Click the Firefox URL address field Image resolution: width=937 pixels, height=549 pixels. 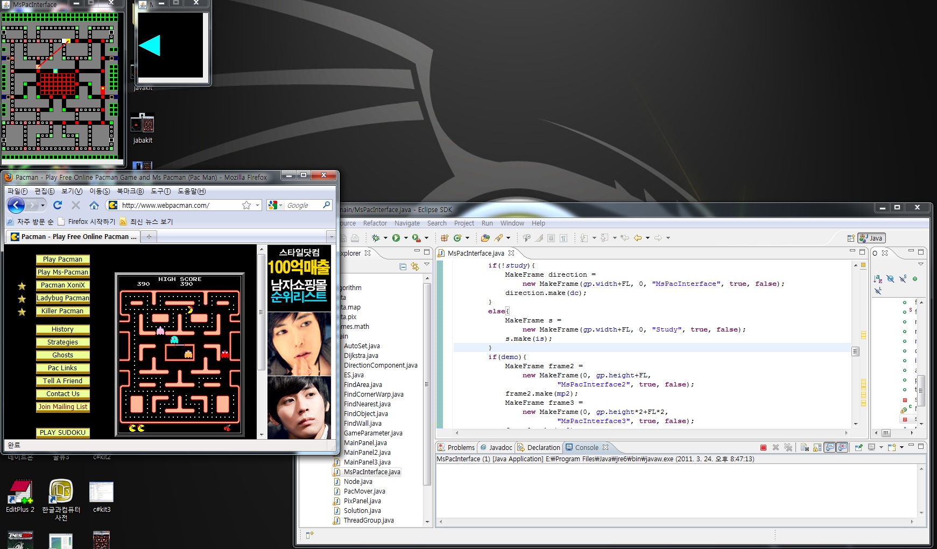point(178,205)
